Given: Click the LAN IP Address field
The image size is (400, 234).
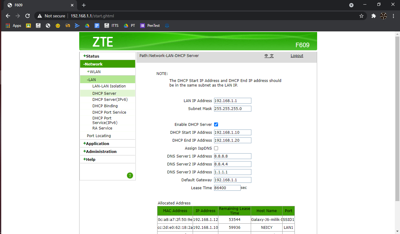Looking at the screenshot, I should pyautogui.click(x=233, y=101).
